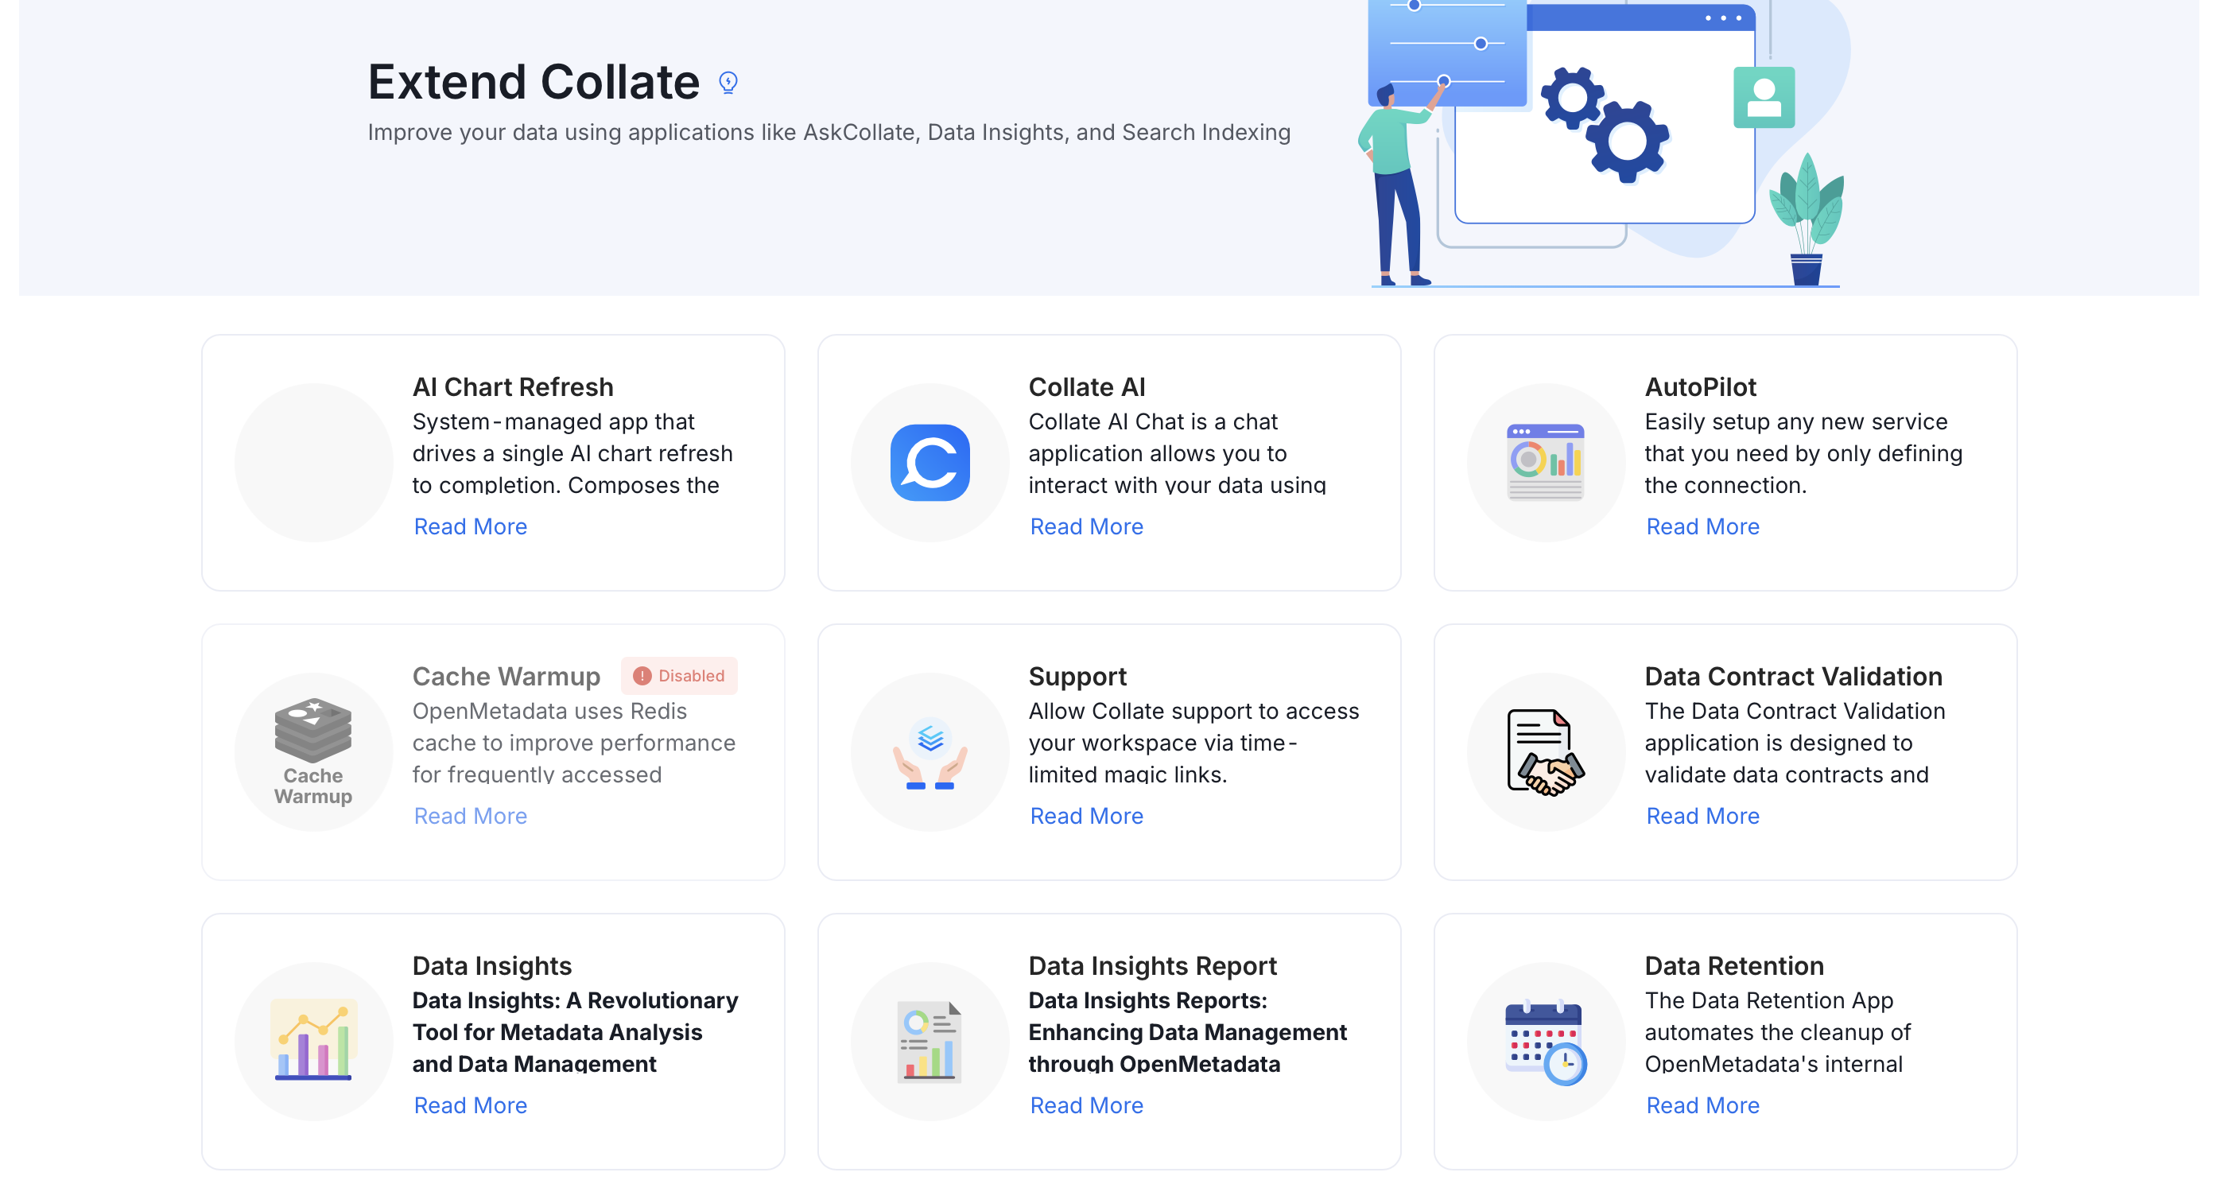The image size is (2220, 1180).
Task: Read More about Data Retention
Action: tap(1703, 1106)
